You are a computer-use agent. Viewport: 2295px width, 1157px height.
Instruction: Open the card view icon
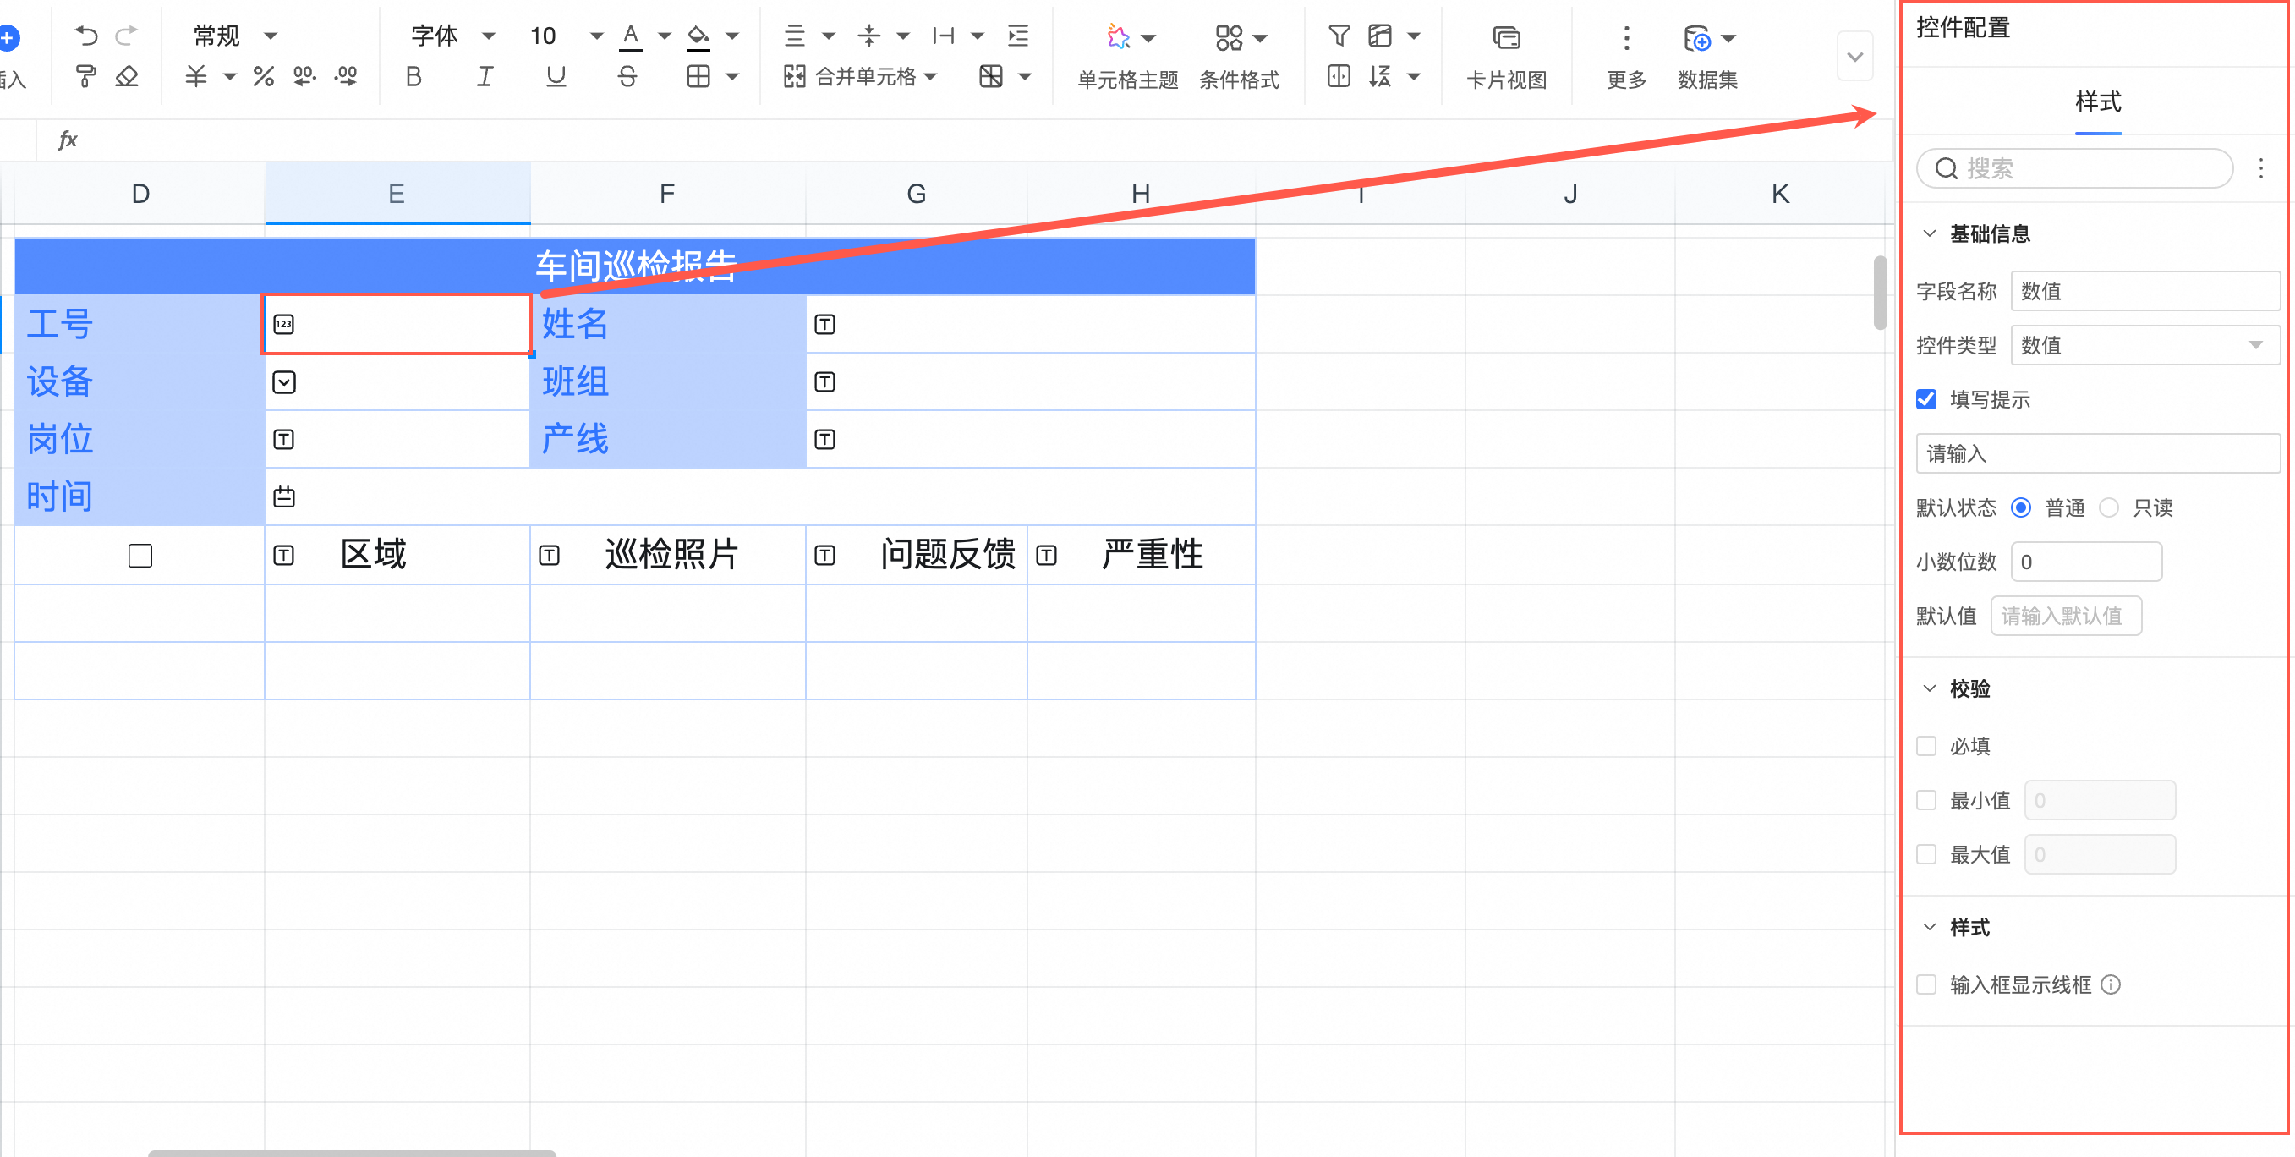[1506, 37]
